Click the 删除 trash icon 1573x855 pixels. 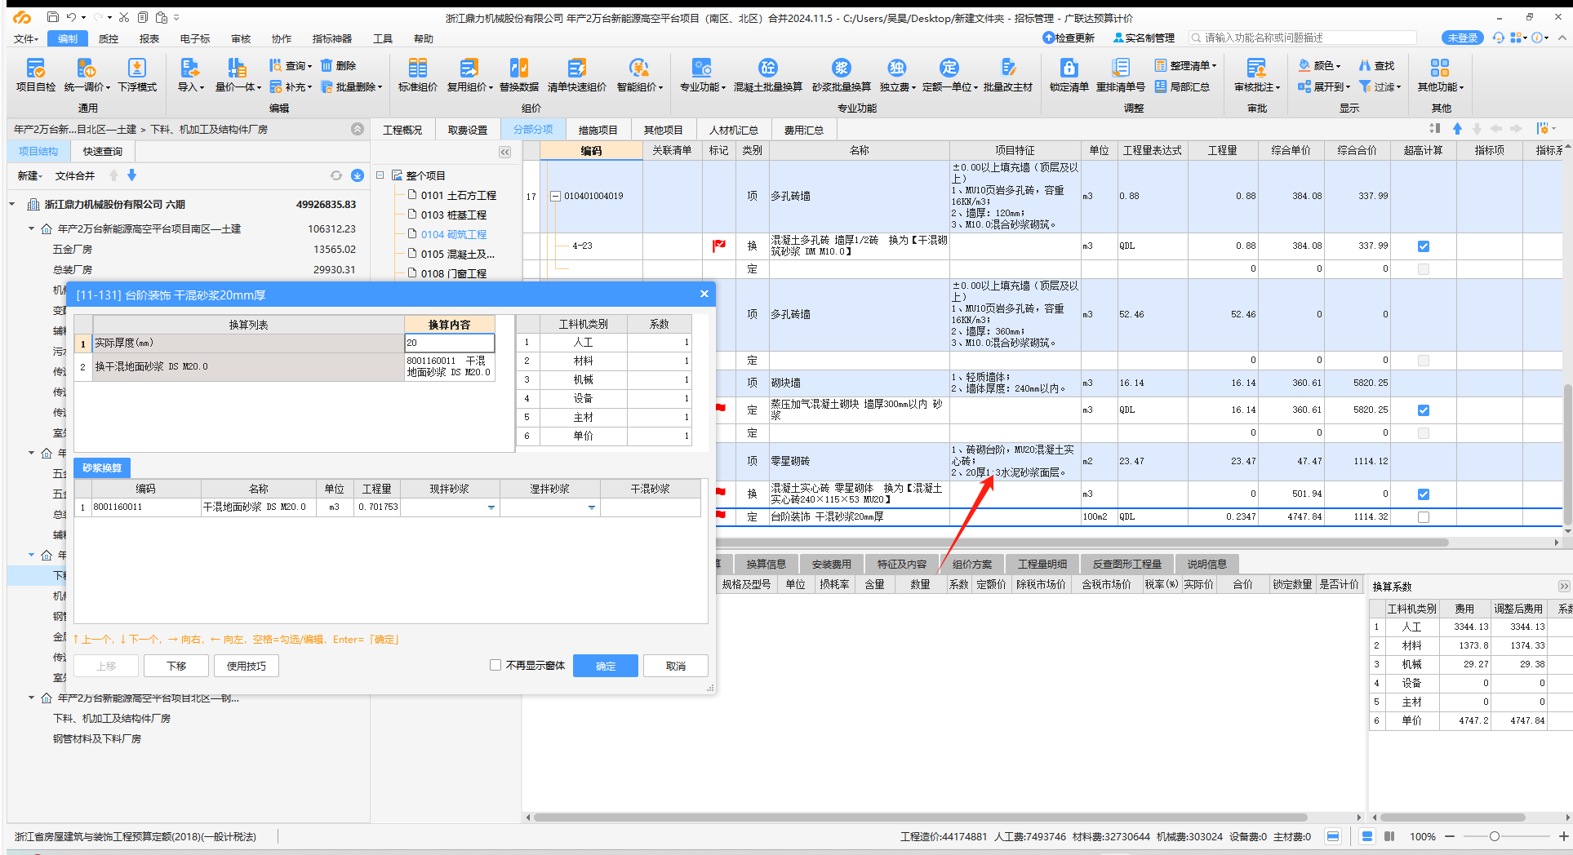tap(327, 65)
